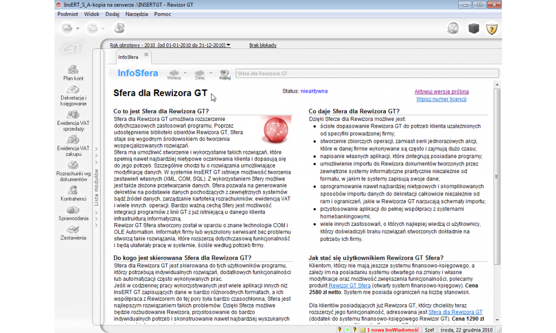The height and width of the screenshot is (333, 556).
Task: Click first question mark status bar icon
Action: tap(339, 330)
